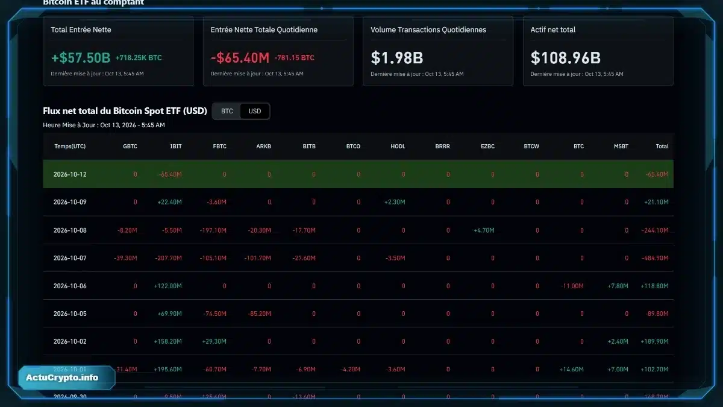
Task: Click the -39.30M GBTC cell
Action: click(x=125, y=258)
